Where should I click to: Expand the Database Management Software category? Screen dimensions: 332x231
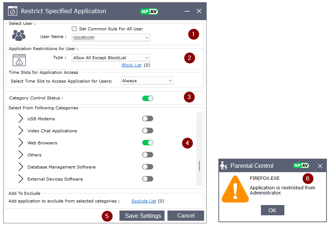pos(21,167)
